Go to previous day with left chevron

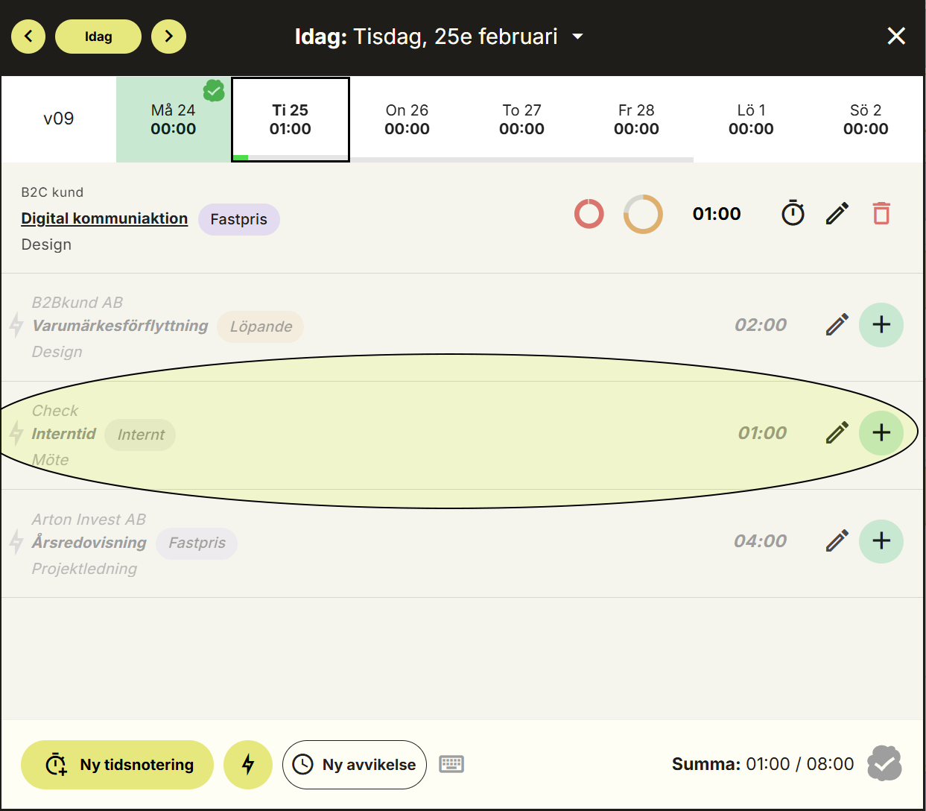[x=28, y=37]
